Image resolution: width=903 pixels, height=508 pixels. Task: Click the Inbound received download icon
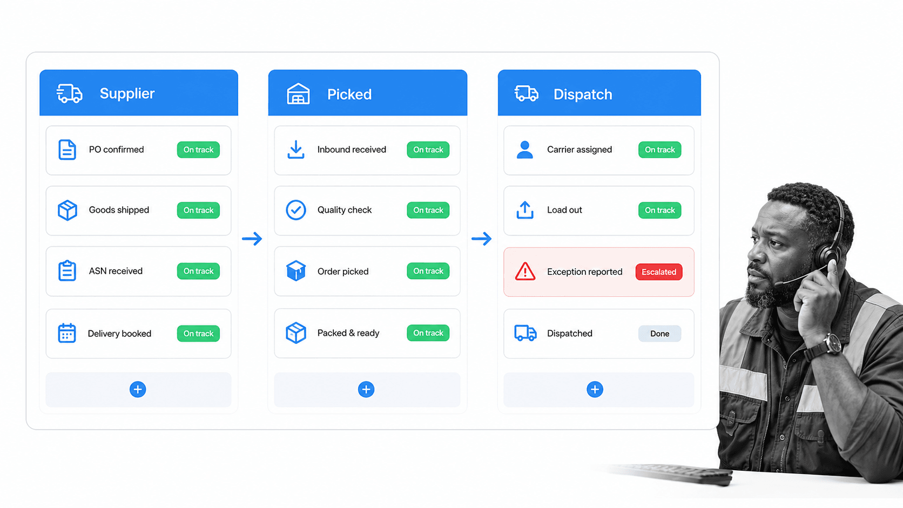(296, 150)
